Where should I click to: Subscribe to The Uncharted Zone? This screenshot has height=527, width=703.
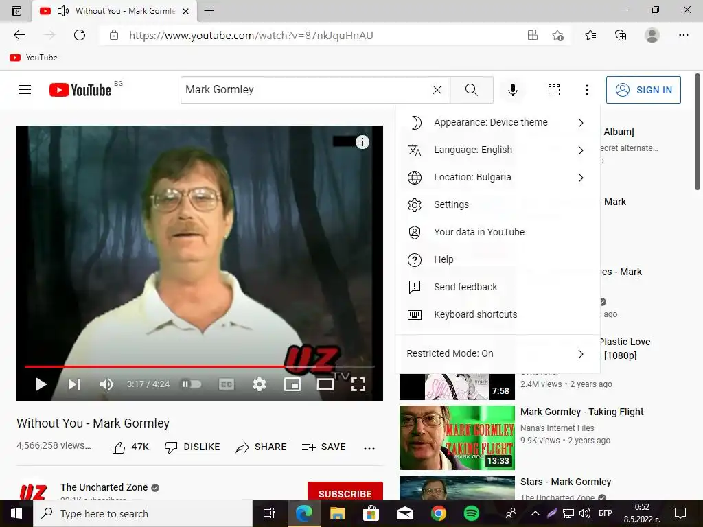click(x=345, y=493)
